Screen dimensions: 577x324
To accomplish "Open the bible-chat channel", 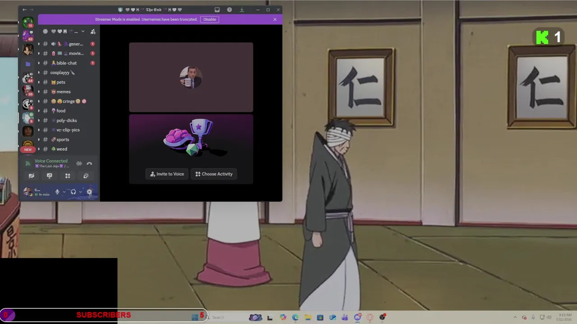I will pyautogui.click(x=66, y=63).
